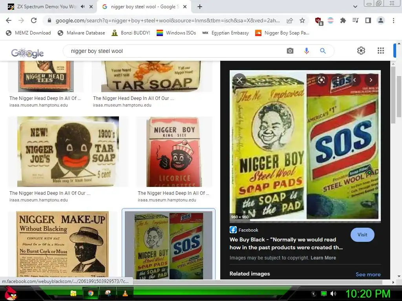
Task: Open the Chrome profile avatar
Action: point(381,20)
